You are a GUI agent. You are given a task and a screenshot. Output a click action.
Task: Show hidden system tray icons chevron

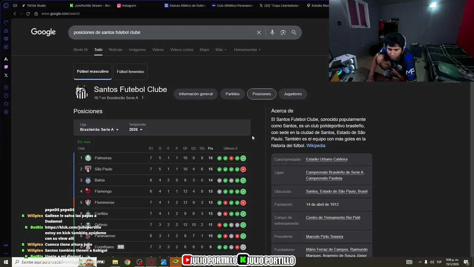click(x=420, y=262)
